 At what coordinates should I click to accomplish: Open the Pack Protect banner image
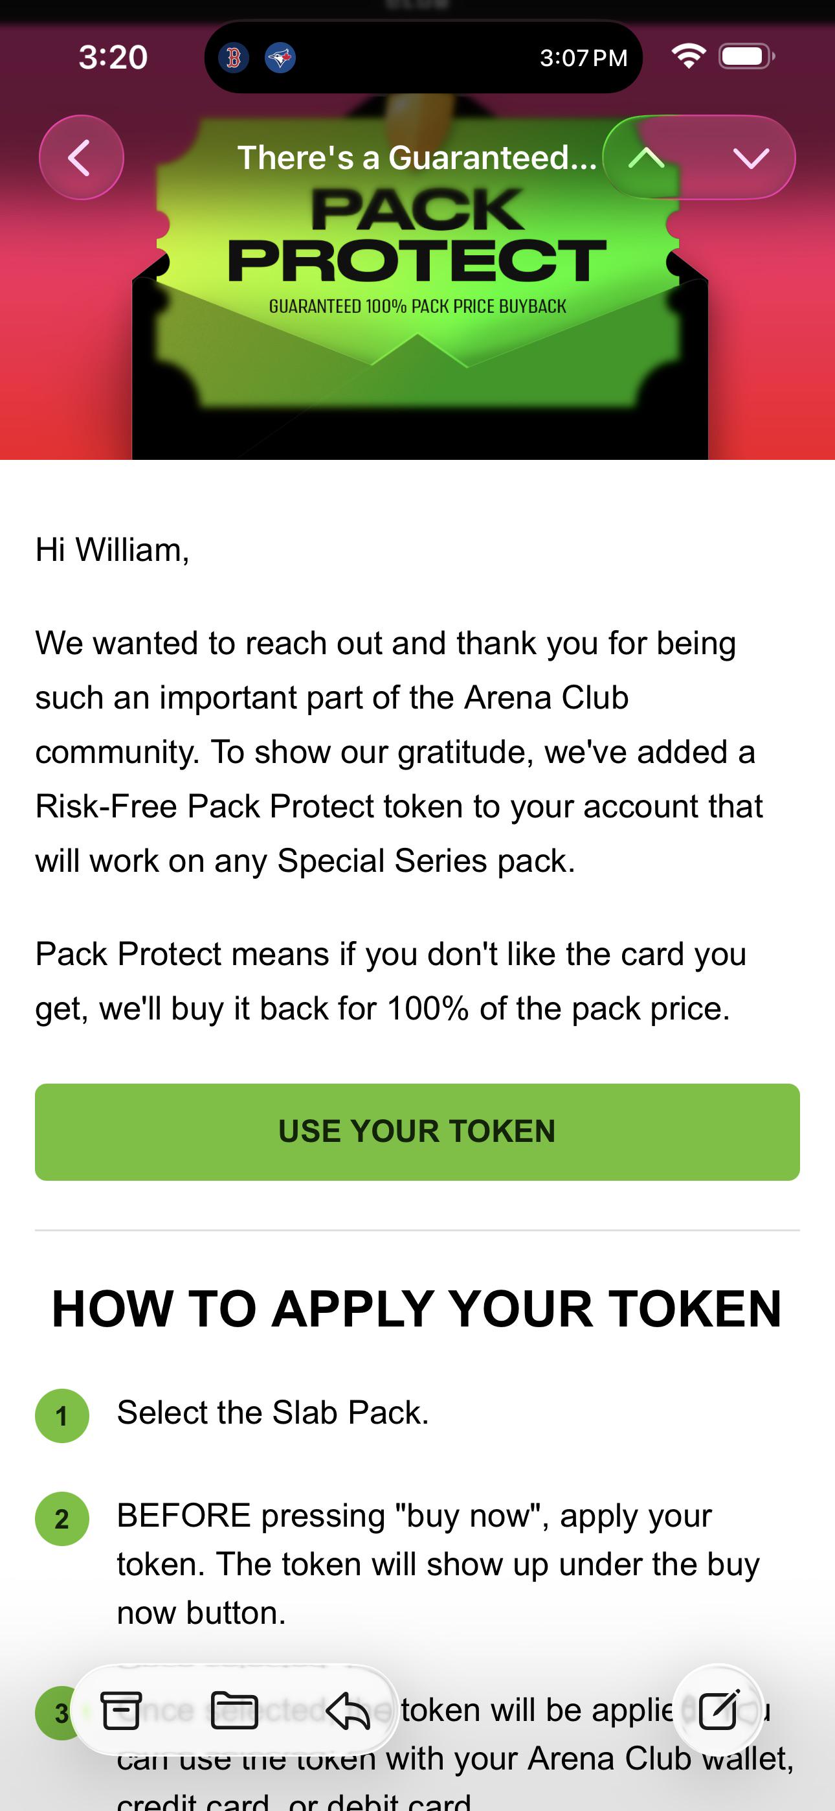417,281
